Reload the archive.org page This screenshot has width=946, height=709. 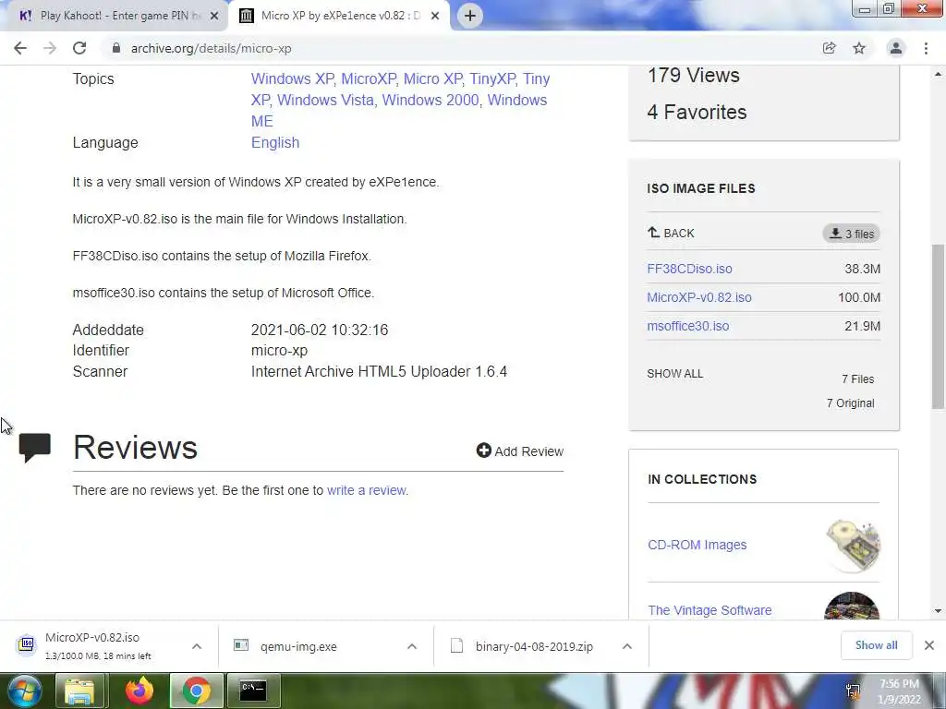(x=79, y=48)
